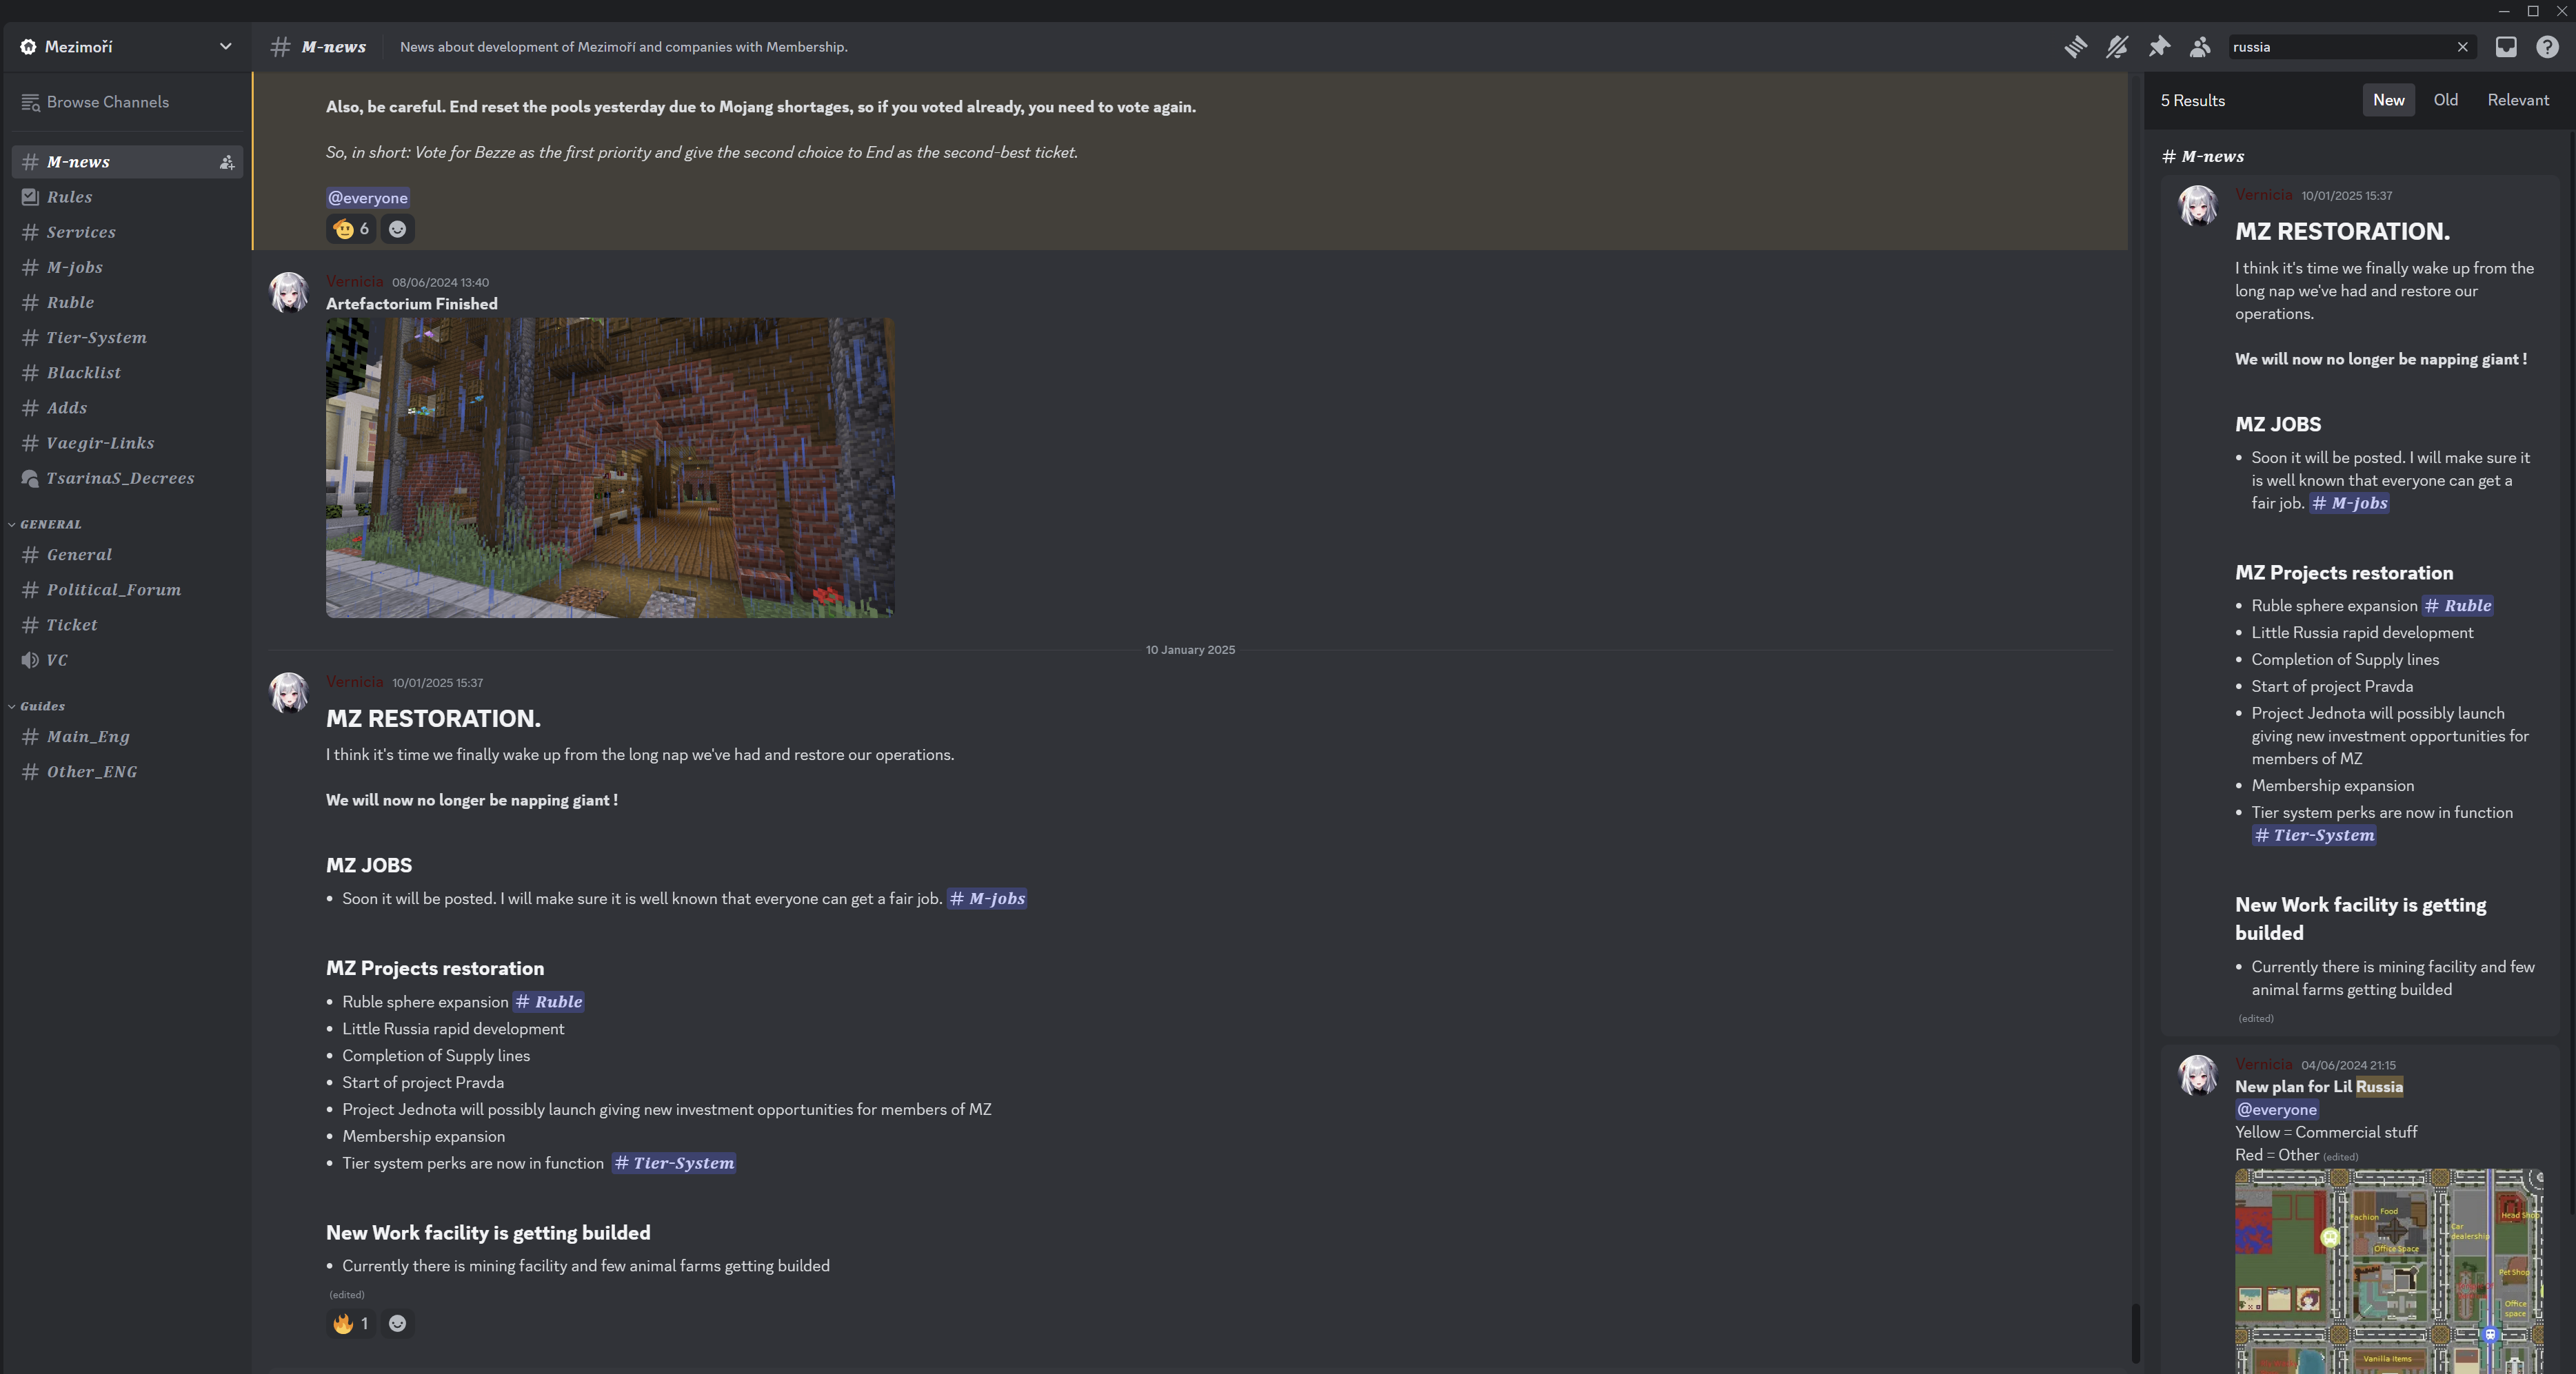Show member list icon
The width and height of the screenshot is (2576, 1374).
click(x=2200, y=47)
